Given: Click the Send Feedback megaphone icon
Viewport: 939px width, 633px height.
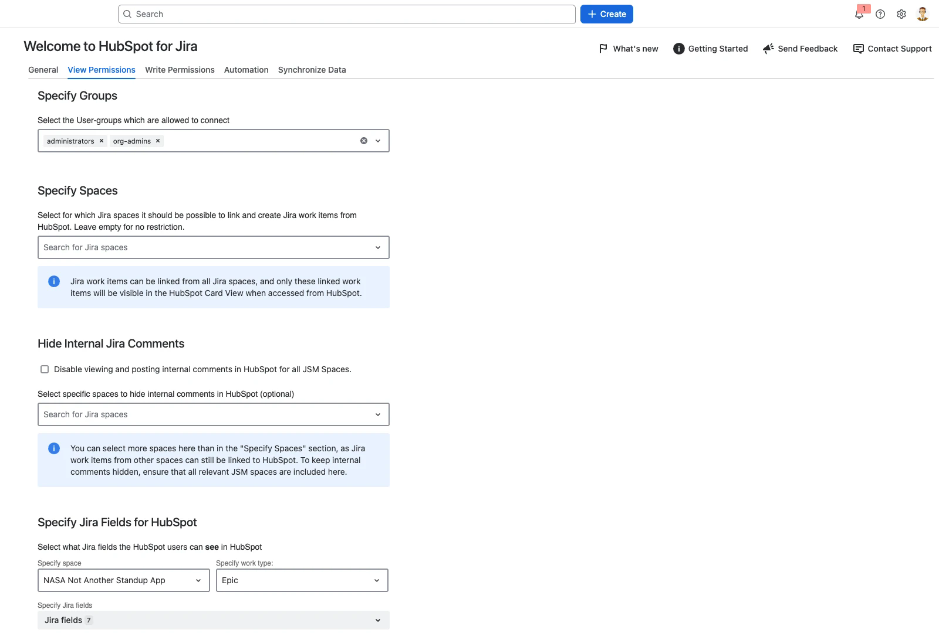Looking at the screenshot, I should coord(768,49).
